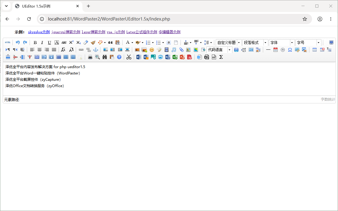Toggle character border formatting
Image resolution: width=338 pixels, height=211 pixels.
click(x=57, y=43)
